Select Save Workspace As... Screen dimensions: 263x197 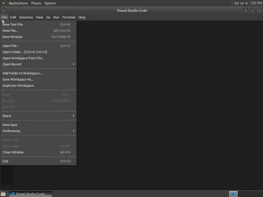click(x=38, y=80)
